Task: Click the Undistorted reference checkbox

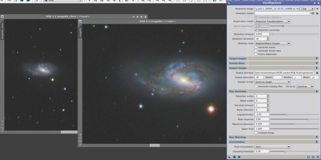Action: pyautogui.click(x=256, y=17)
